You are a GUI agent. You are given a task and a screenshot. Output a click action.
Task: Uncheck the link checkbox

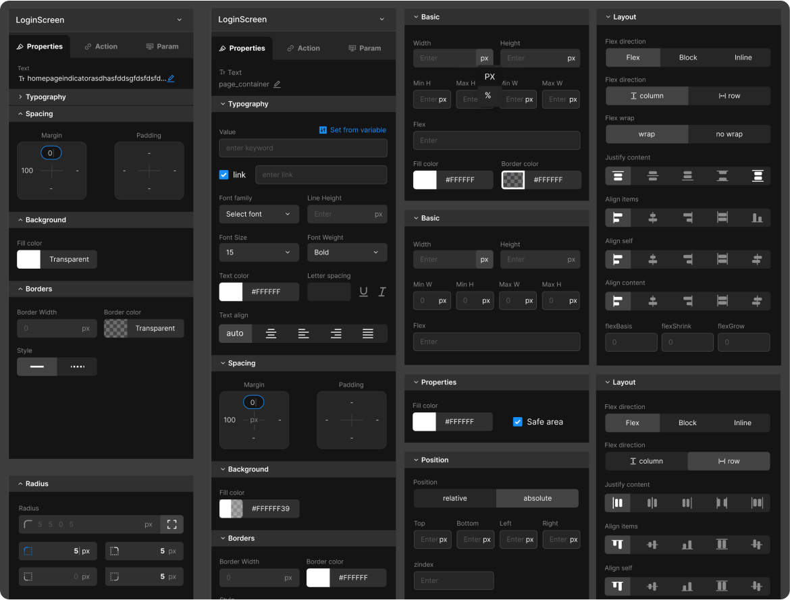pyautogui.click(x=224, y=175)
